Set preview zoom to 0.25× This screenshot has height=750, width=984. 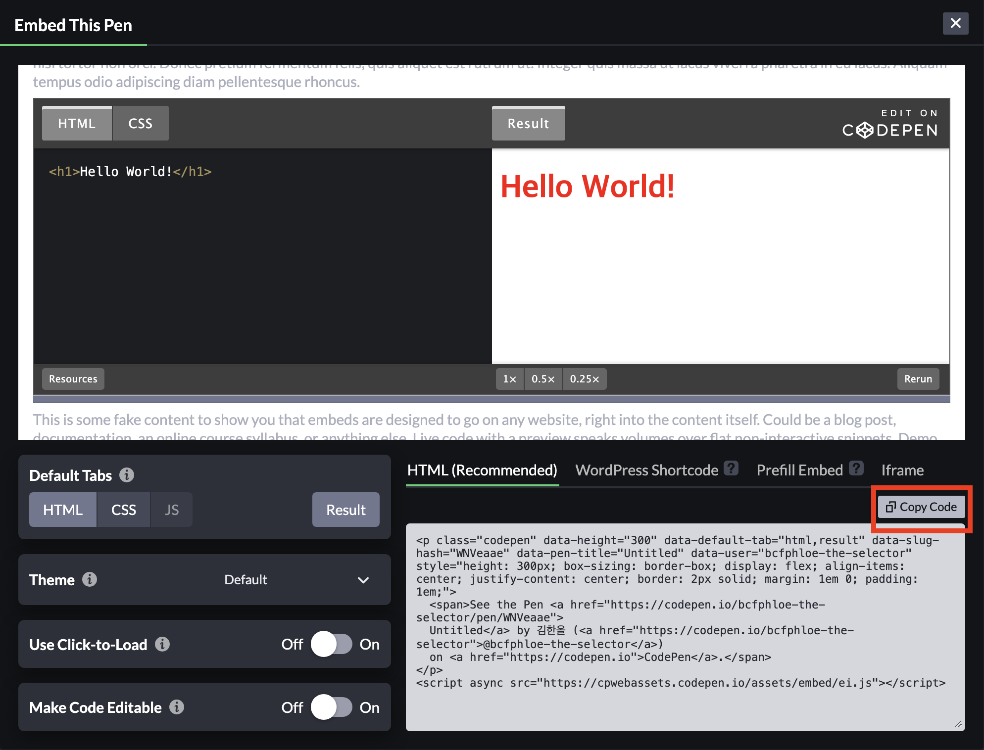585,379
